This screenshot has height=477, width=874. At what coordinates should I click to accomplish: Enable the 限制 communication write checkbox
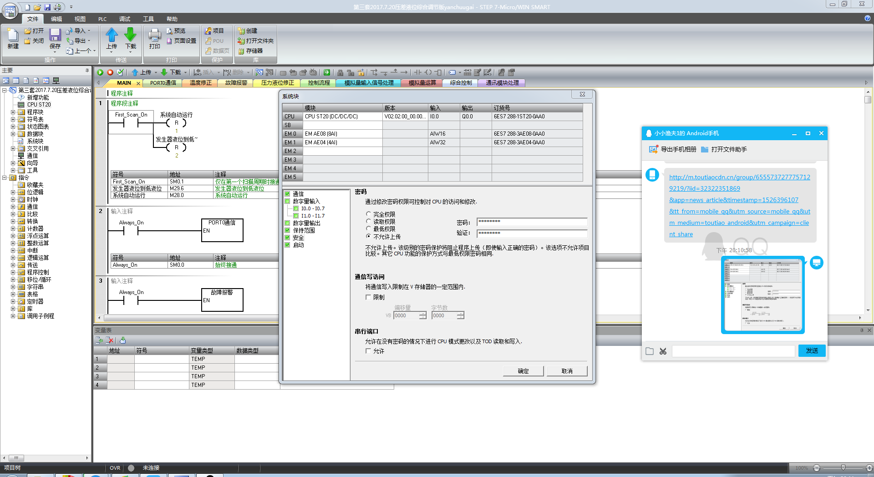coord(368,297)
